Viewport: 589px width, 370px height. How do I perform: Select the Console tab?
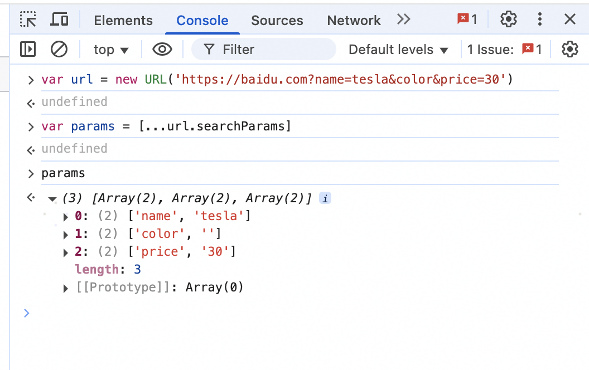[x=202, y=20]
